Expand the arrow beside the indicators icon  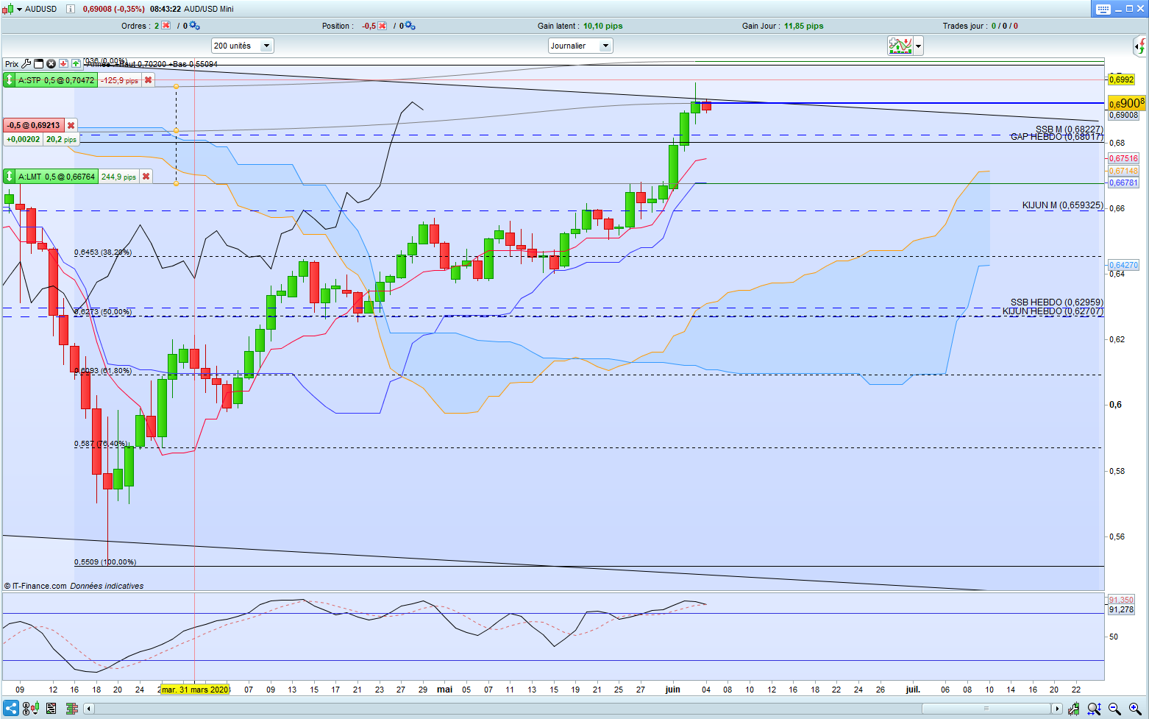pos(918,46)
